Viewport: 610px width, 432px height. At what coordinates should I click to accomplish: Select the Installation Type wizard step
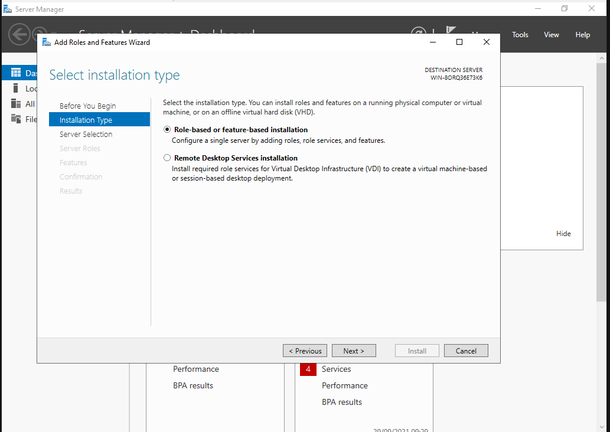[99, 120]
